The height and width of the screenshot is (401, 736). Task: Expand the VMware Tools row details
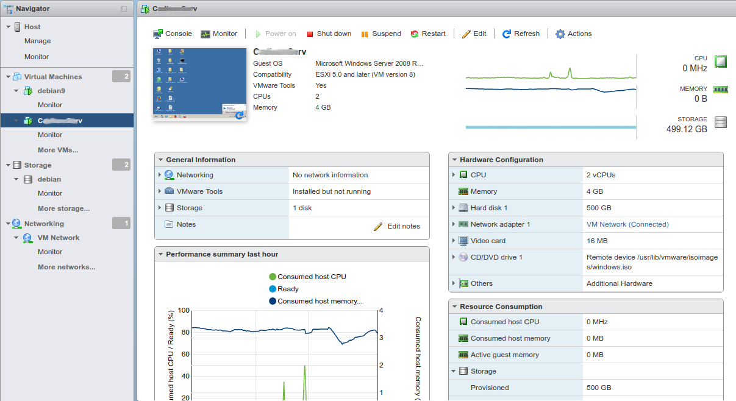coord(160,191)
